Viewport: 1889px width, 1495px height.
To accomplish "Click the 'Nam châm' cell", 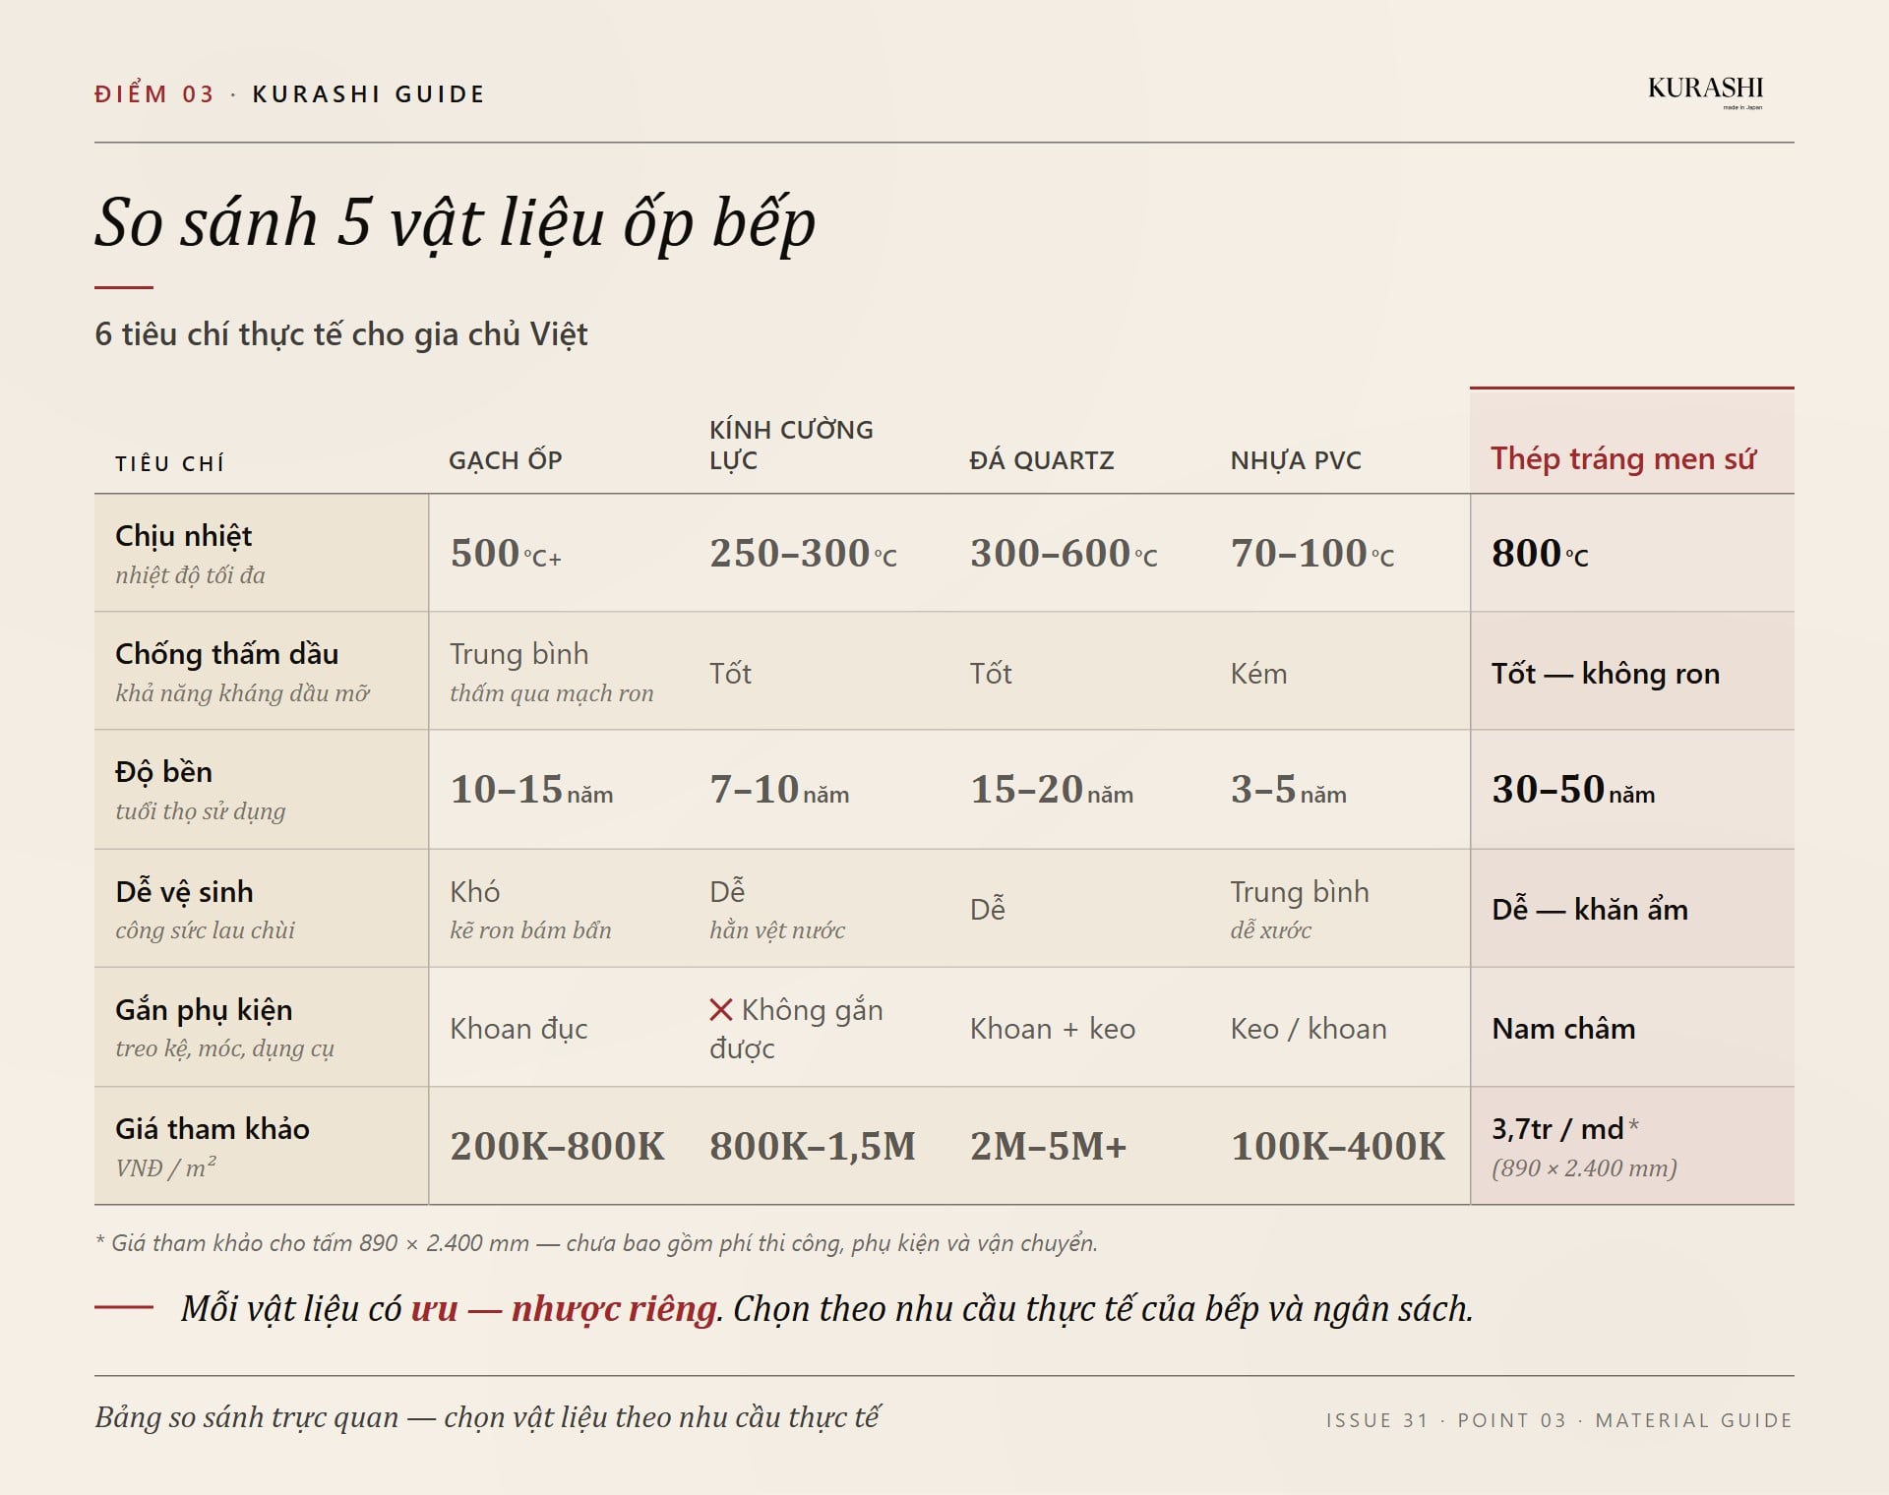I will (1563, 1029).
